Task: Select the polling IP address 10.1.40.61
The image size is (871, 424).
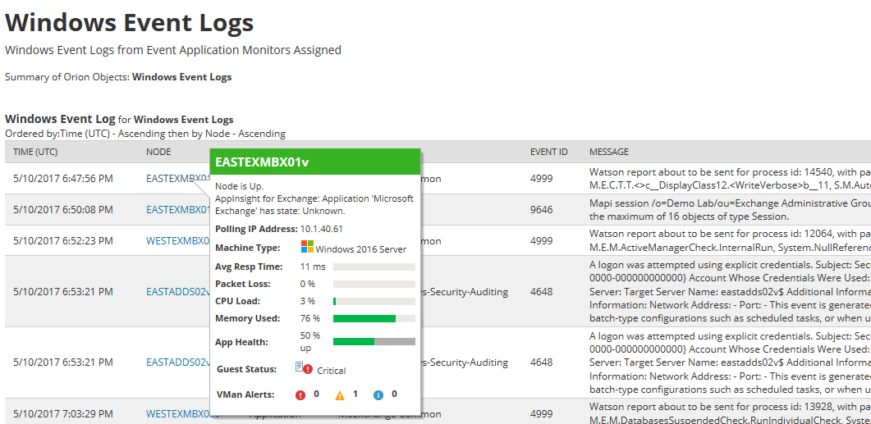Action: pyautogui.click(x=321, y=229)
